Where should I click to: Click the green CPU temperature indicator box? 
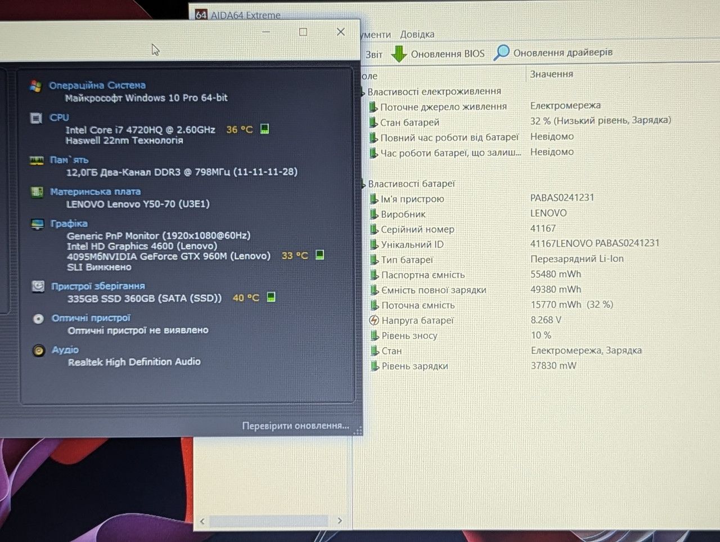[264, 129]
